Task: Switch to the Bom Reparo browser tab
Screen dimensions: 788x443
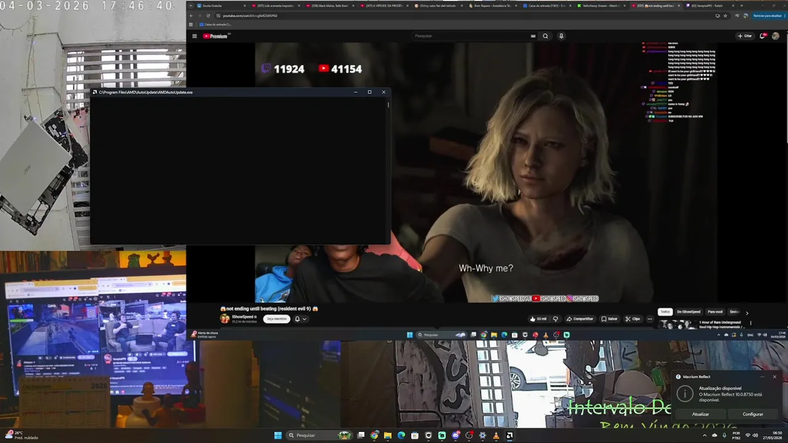Action: coord(492,6)
